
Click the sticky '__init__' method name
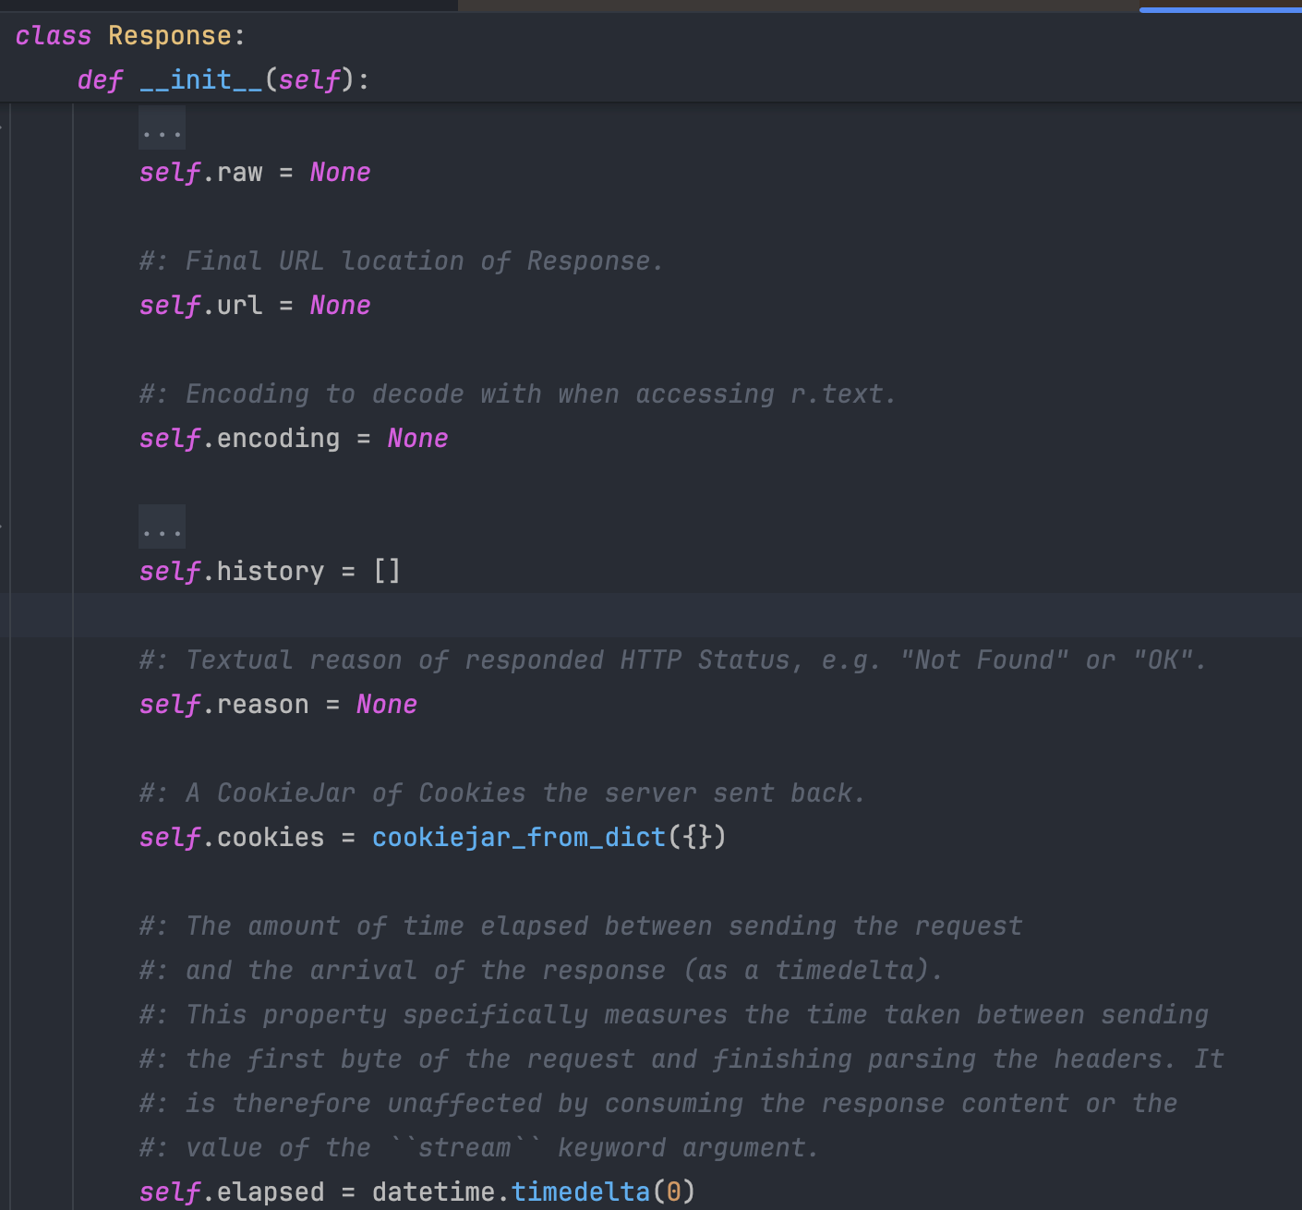click(x=200, y=80)
